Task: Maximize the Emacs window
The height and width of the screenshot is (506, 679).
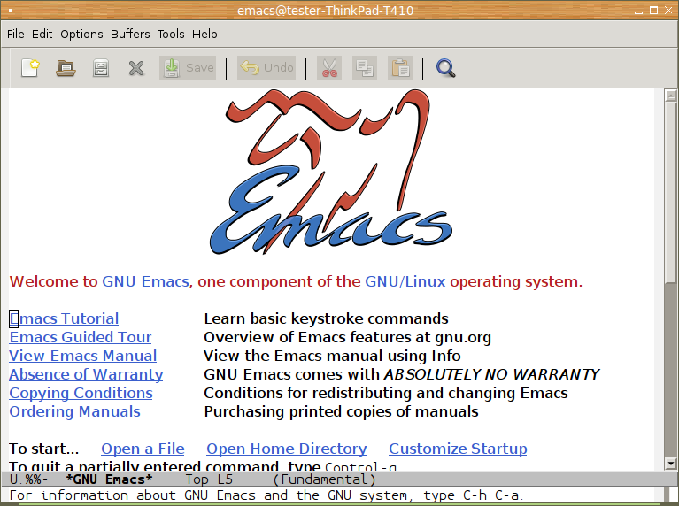Action: [653, 11]
